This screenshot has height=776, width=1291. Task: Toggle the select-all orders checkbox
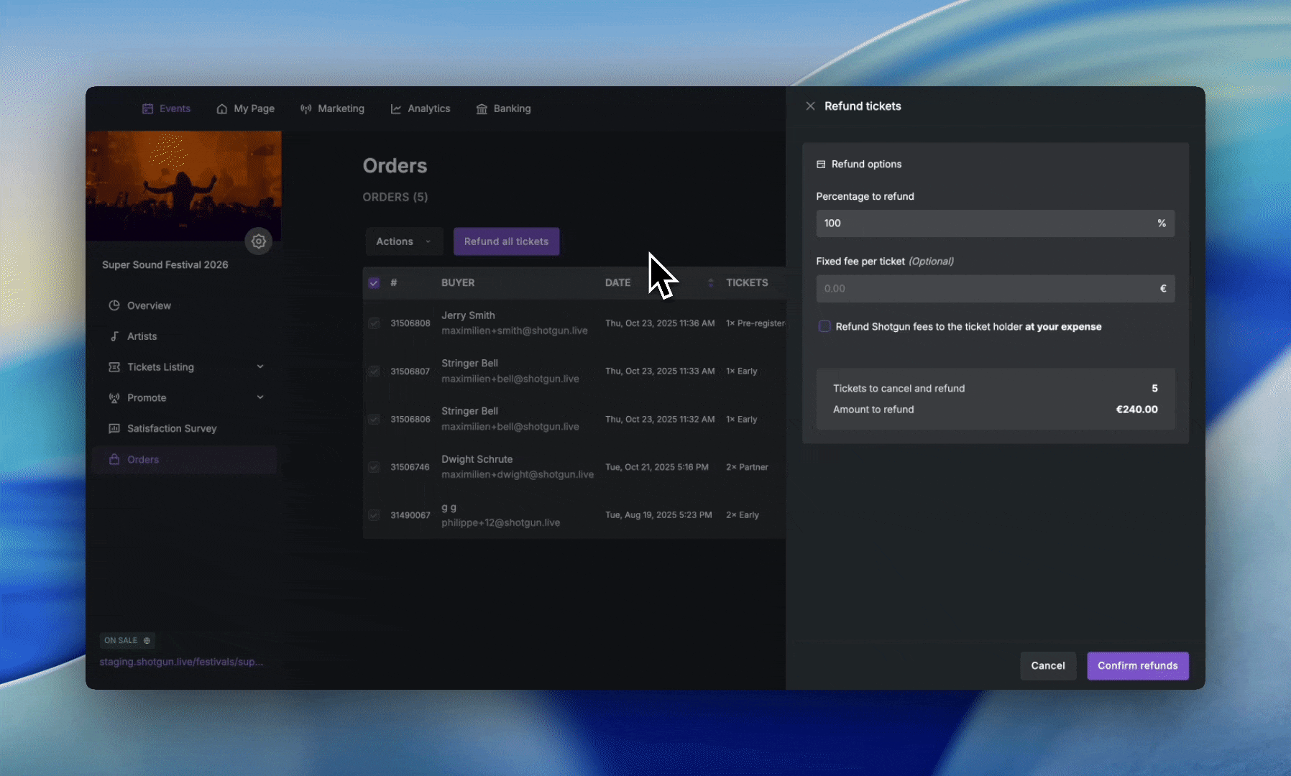click(x=374, y=283)
